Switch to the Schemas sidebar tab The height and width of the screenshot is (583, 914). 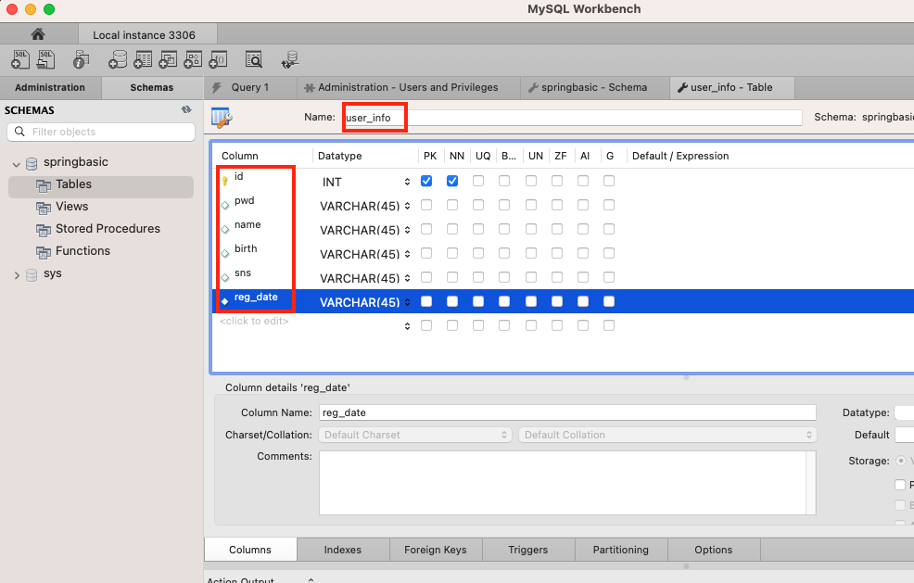[x=152, y=87]
